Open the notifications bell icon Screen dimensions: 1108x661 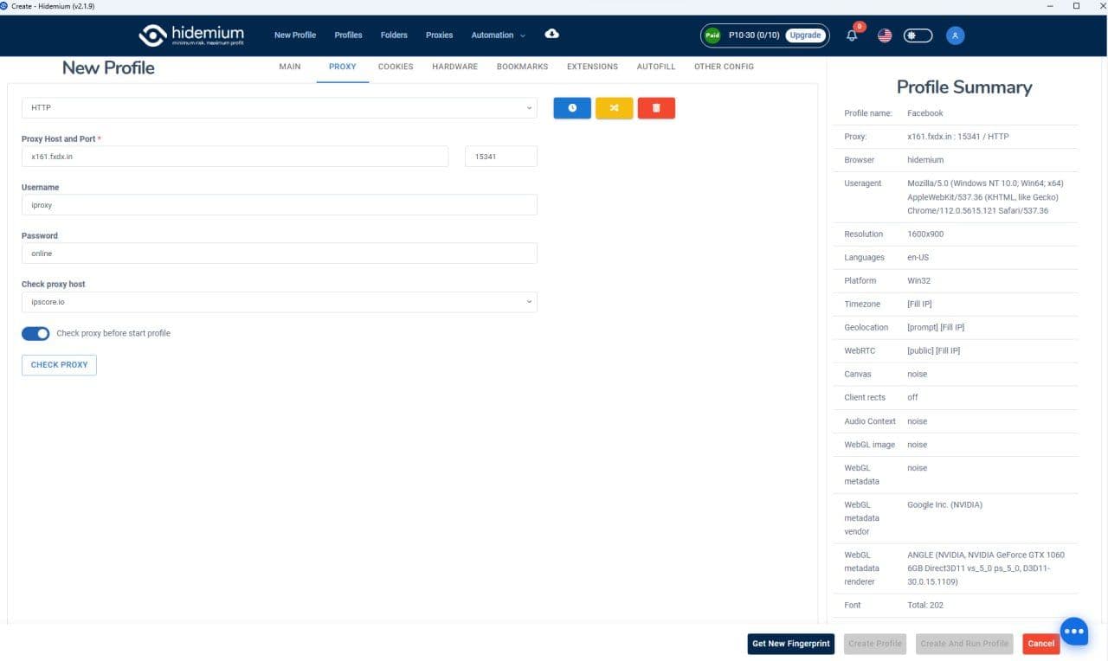pos(852,36)
